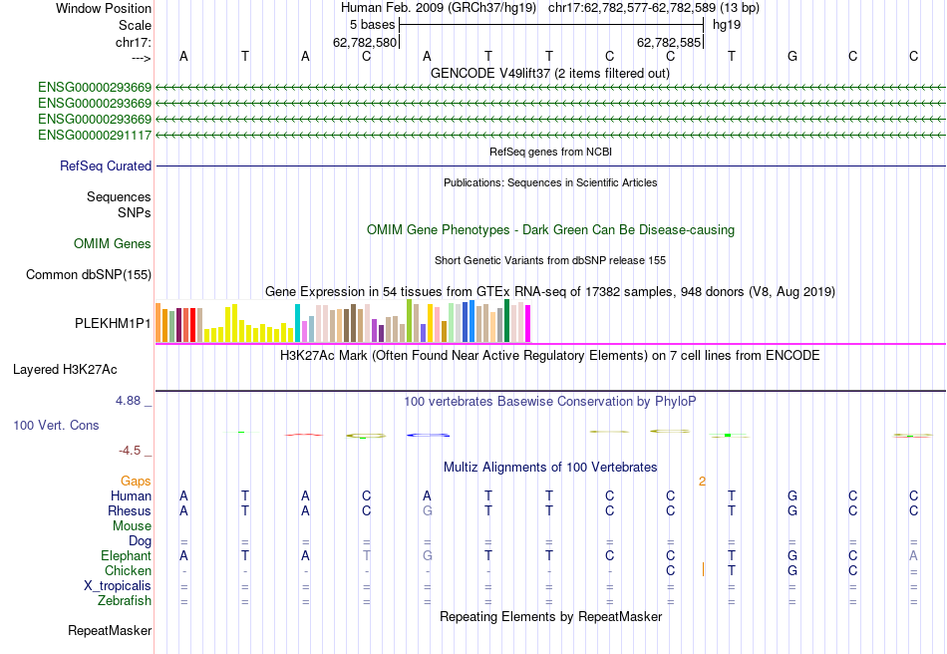947x654 pixels.
Task: Click the 'Chicken' species label
Action: click(x=128, y=570)
